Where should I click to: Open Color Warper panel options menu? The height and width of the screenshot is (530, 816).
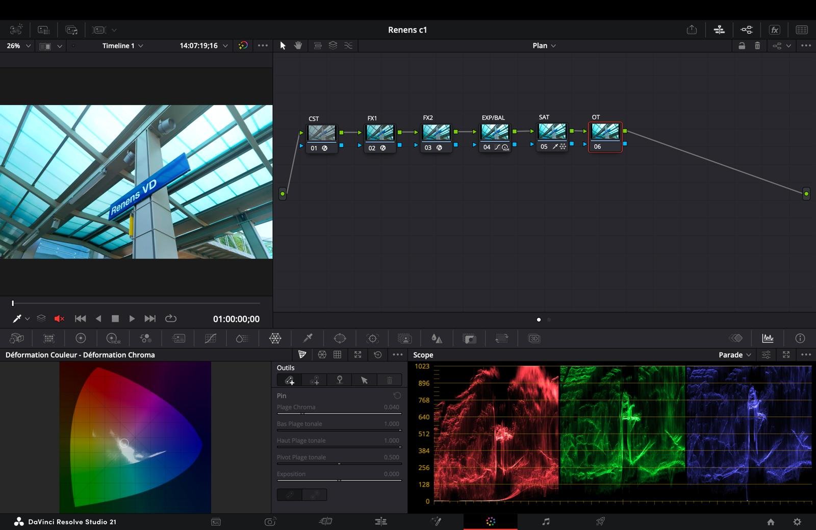pos(398,355)
